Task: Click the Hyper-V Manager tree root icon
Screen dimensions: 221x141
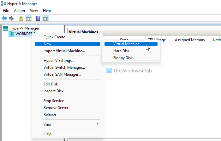Action: pos(5,28)
